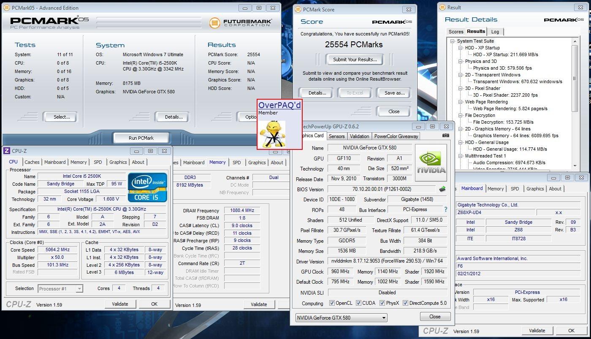Collapse the HDD - XP Startup node

[461, 48]
